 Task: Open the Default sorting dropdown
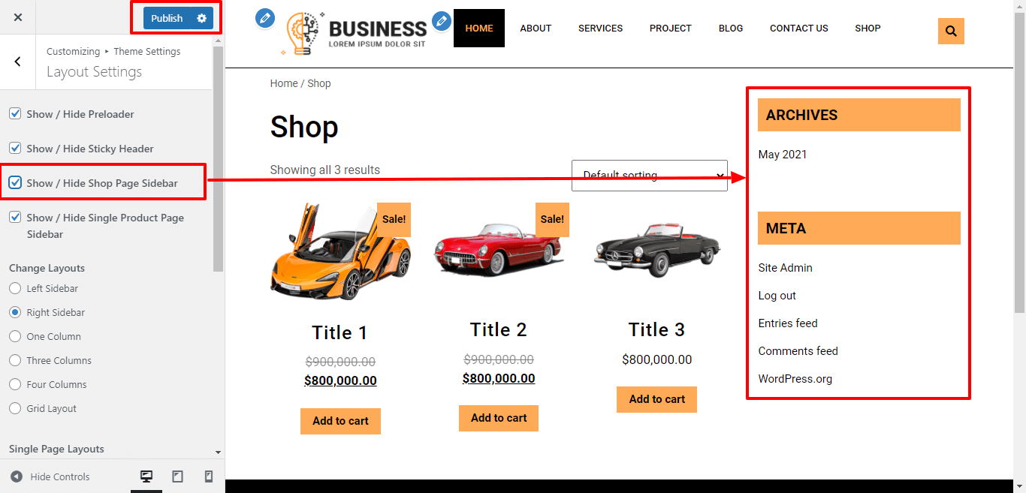[650, 176]
